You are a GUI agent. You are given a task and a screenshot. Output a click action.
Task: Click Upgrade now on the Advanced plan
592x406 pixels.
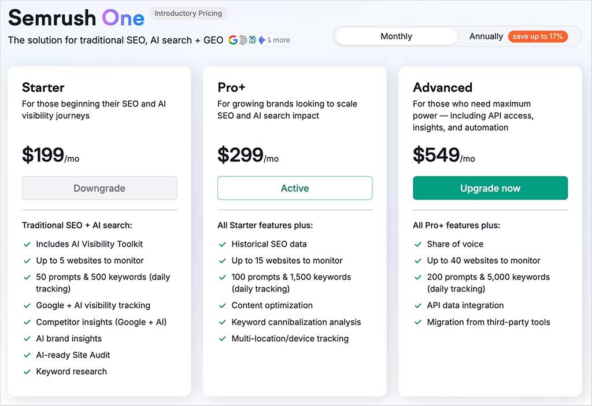490,188
